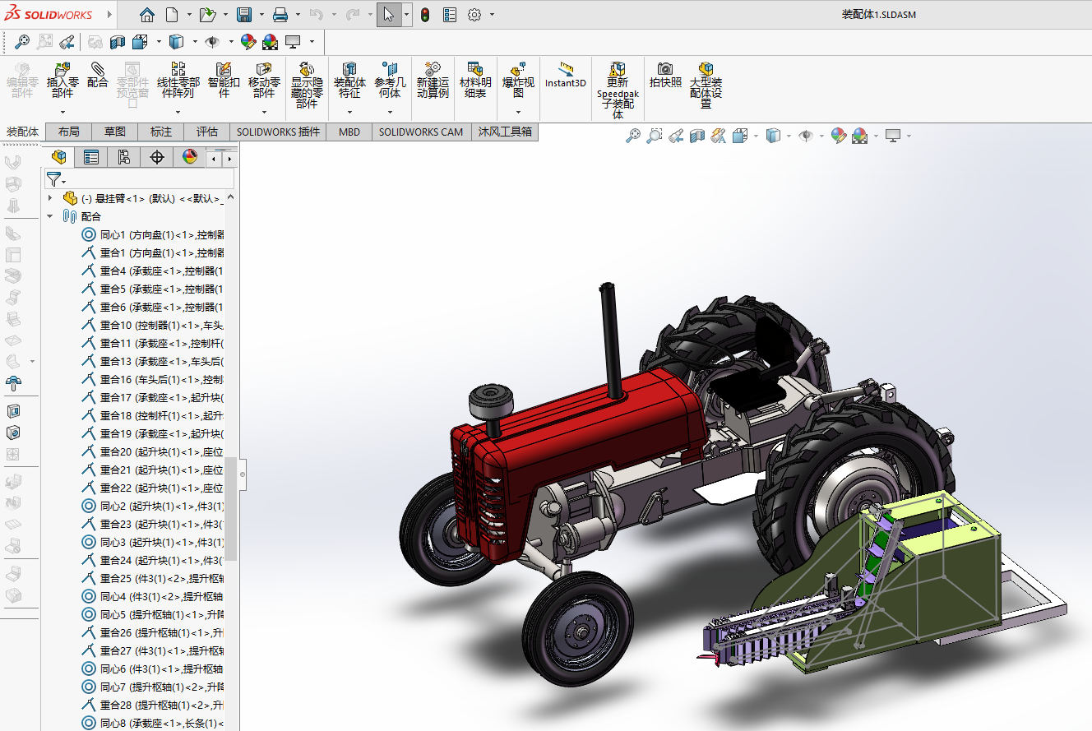
Task: Click the 新建运动算例 motion study icon
Action: (x=433, y=79)
